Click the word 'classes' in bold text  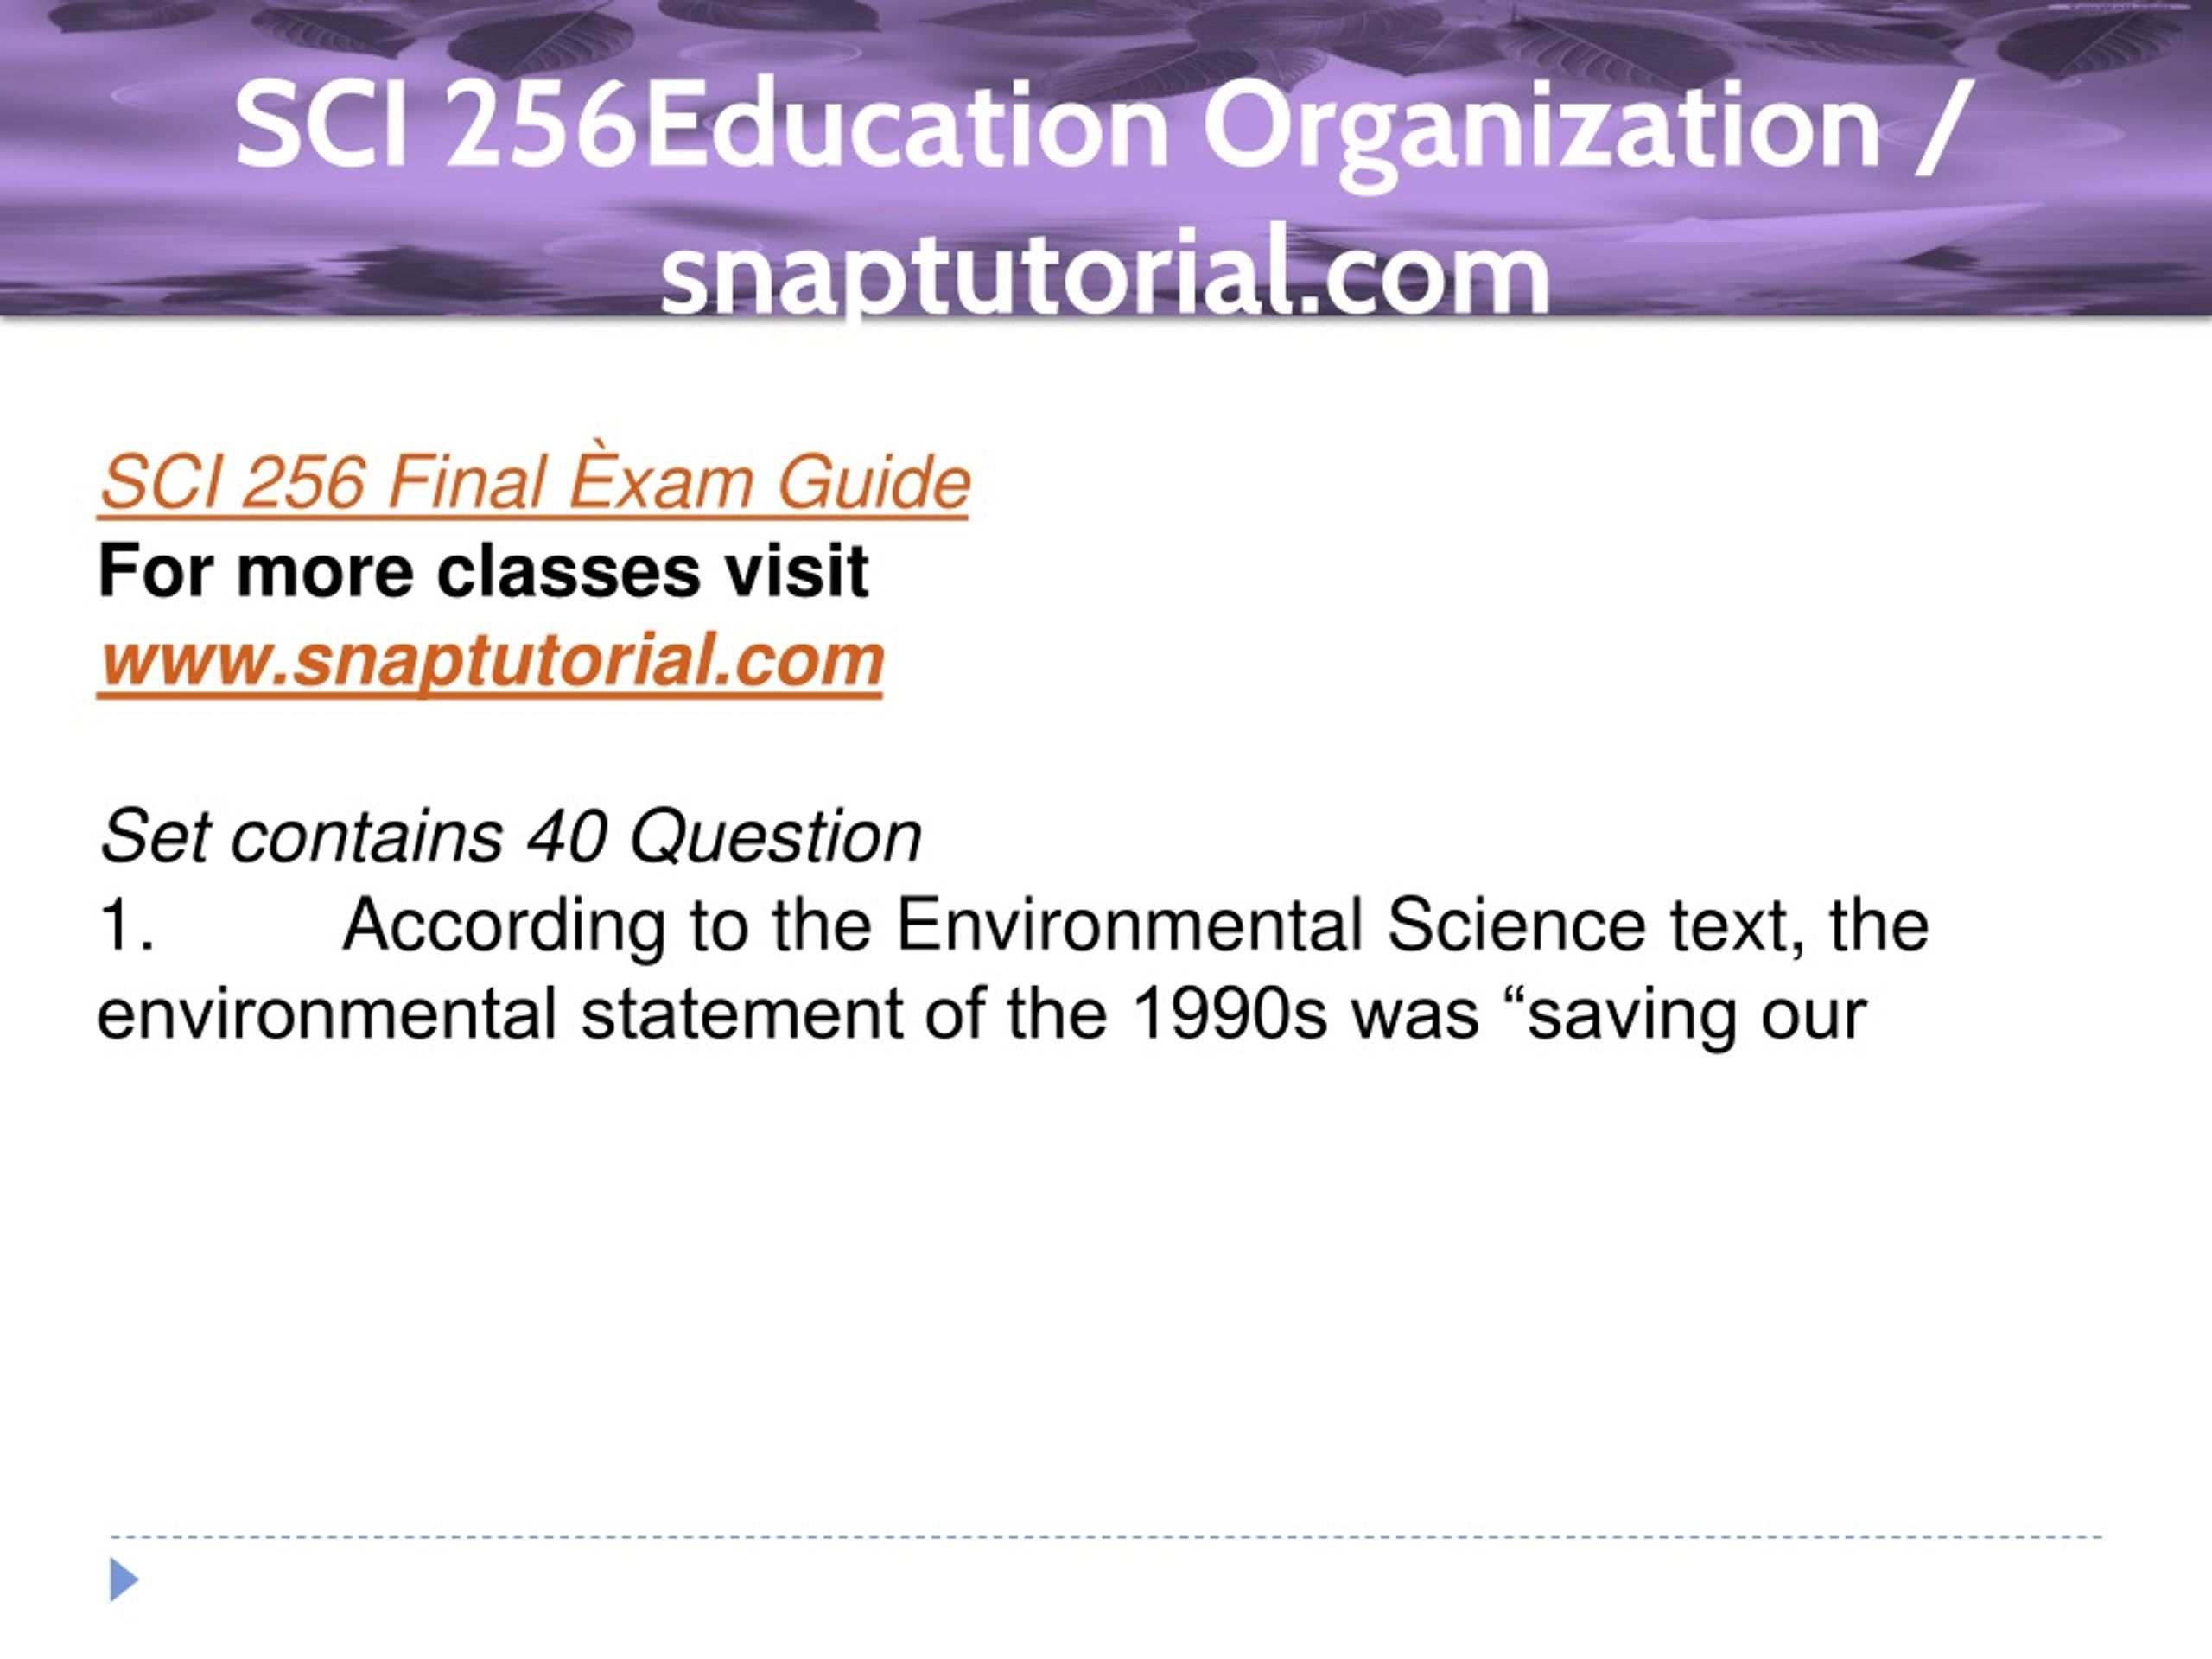pyautogui.click(x=569, y=573)
